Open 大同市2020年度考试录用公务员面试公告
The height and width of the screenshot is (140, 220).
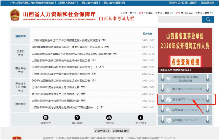[56, 101]
